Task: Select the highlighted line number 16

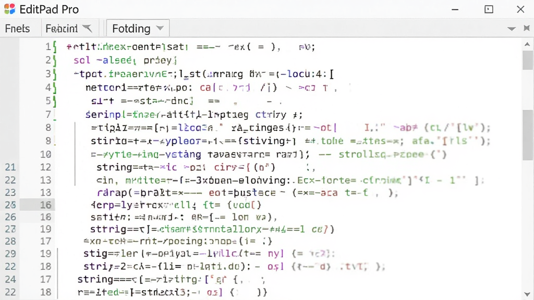Action: (x=46, y=205)
